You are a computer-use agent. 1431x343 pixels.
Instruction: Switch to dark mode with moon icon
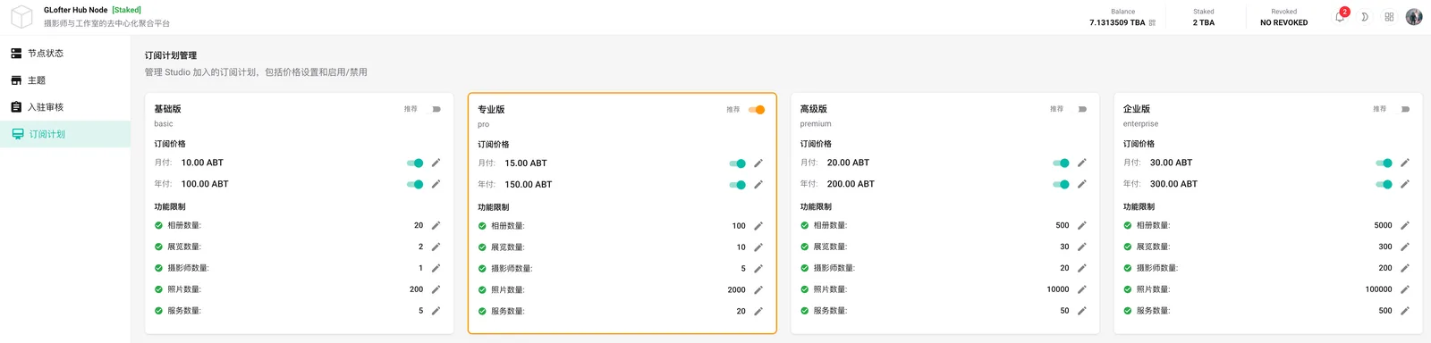tap(1364, 17)
